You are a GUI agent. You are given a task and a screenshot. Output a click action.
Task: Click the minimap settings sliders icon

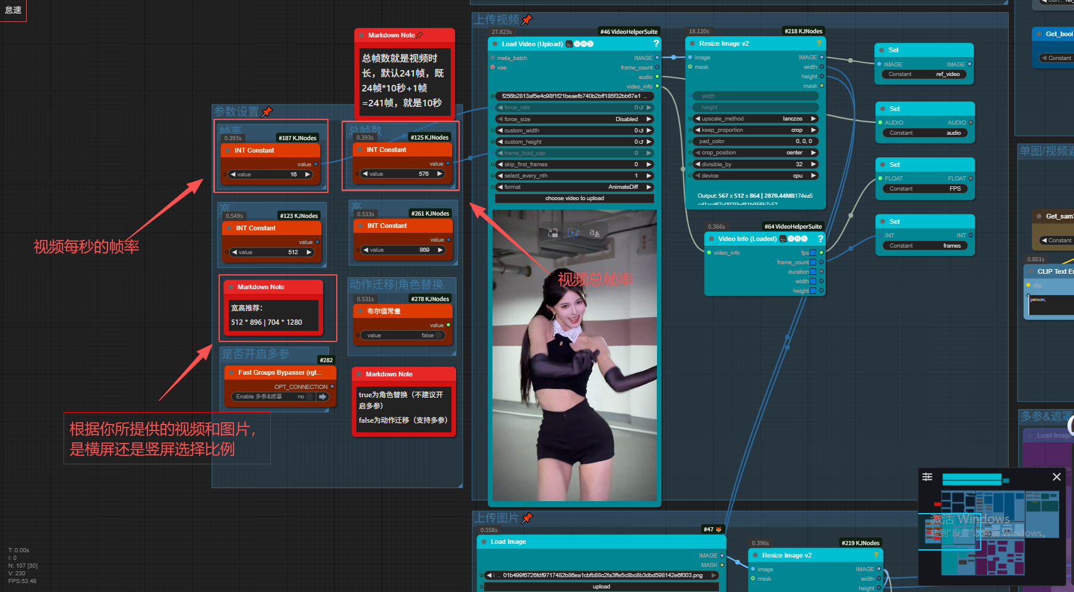click(927, 477)
